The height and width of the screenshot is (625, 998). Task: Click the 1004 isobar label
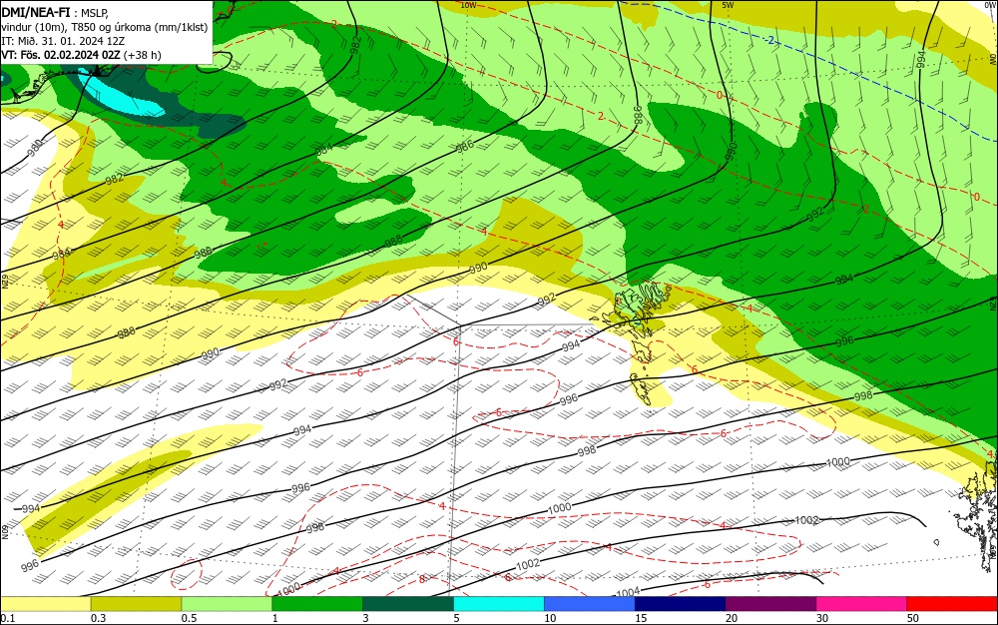pyautogui.click(x=628, y=592)
